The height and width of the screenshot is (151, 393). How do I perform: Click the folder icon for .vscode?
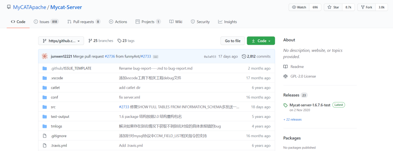pyautogui.click(x=45, y=78)
